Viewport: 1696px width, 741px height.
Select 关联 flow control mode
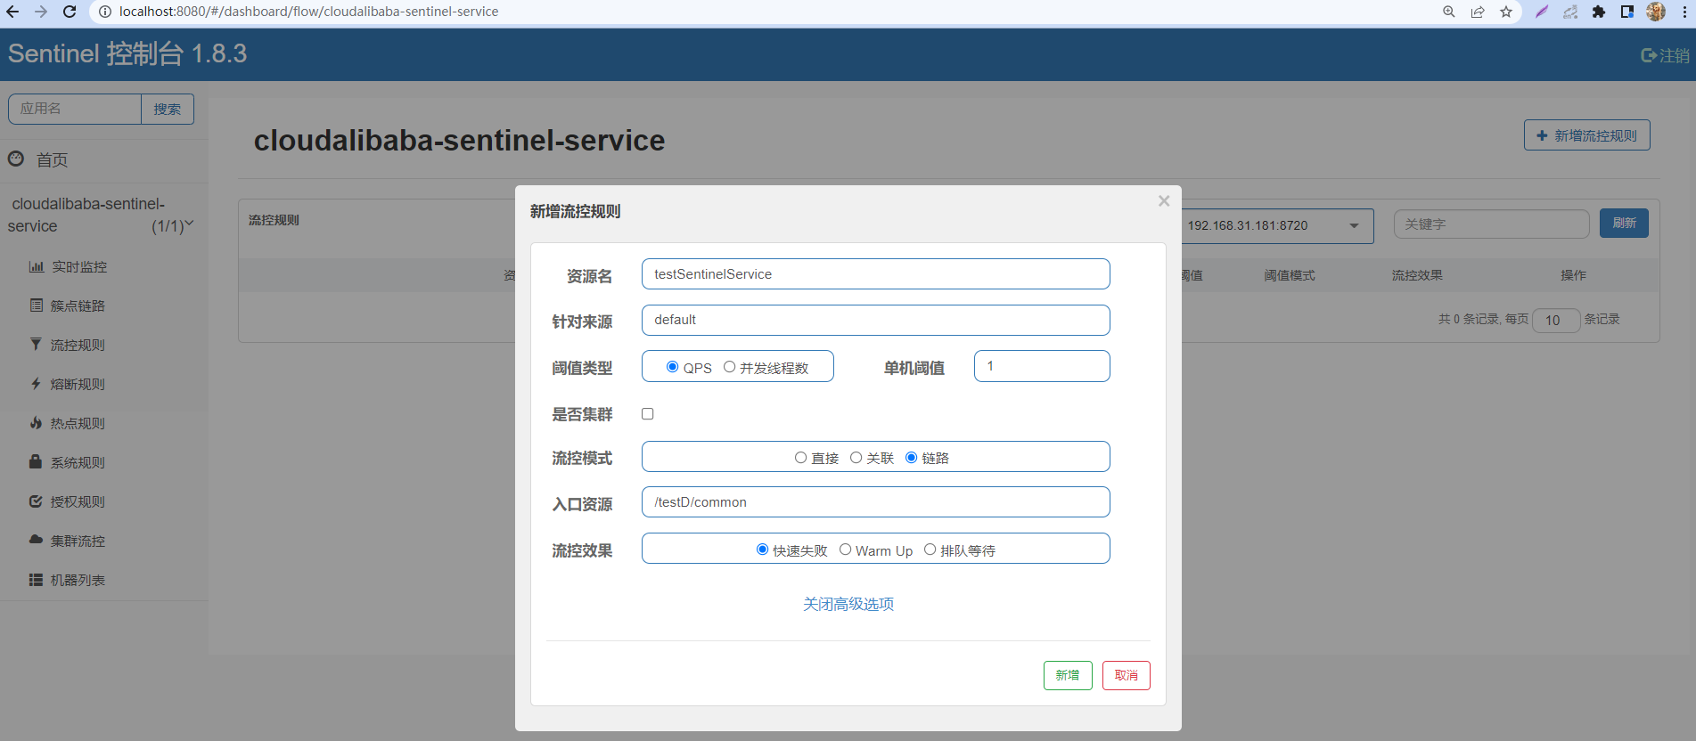click(856, 457)
